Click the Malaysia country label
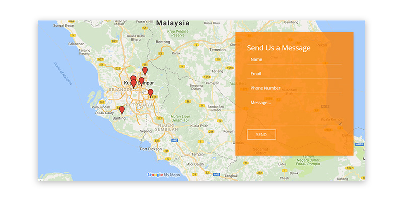 [x=173, y=23]
